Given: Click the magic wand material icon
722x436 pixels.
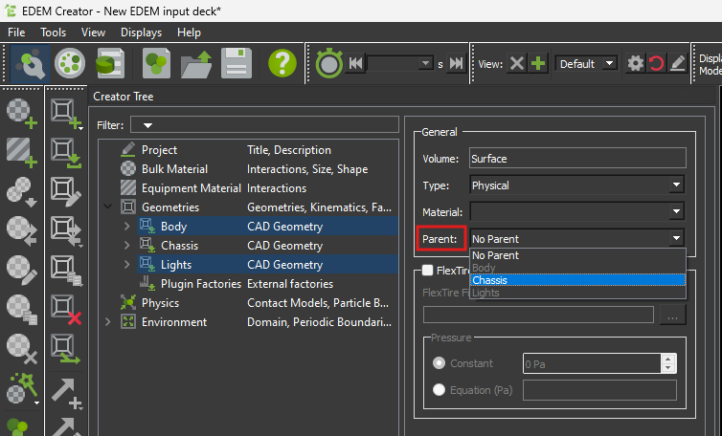Looking at the screenshot, I should pos(21,387).
